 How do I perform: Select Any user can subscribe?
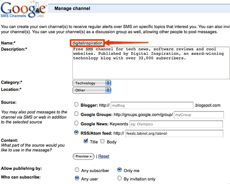coord(77,178)
